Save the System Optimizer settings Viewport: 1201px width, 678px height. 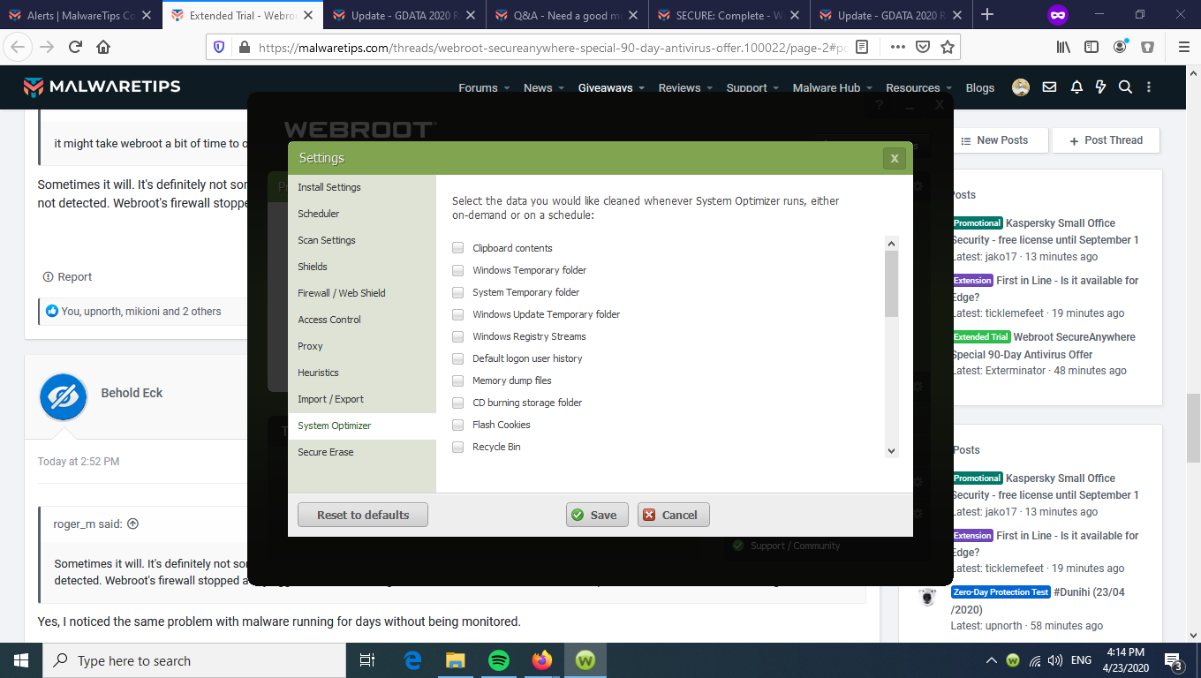(x=597, y=515)
